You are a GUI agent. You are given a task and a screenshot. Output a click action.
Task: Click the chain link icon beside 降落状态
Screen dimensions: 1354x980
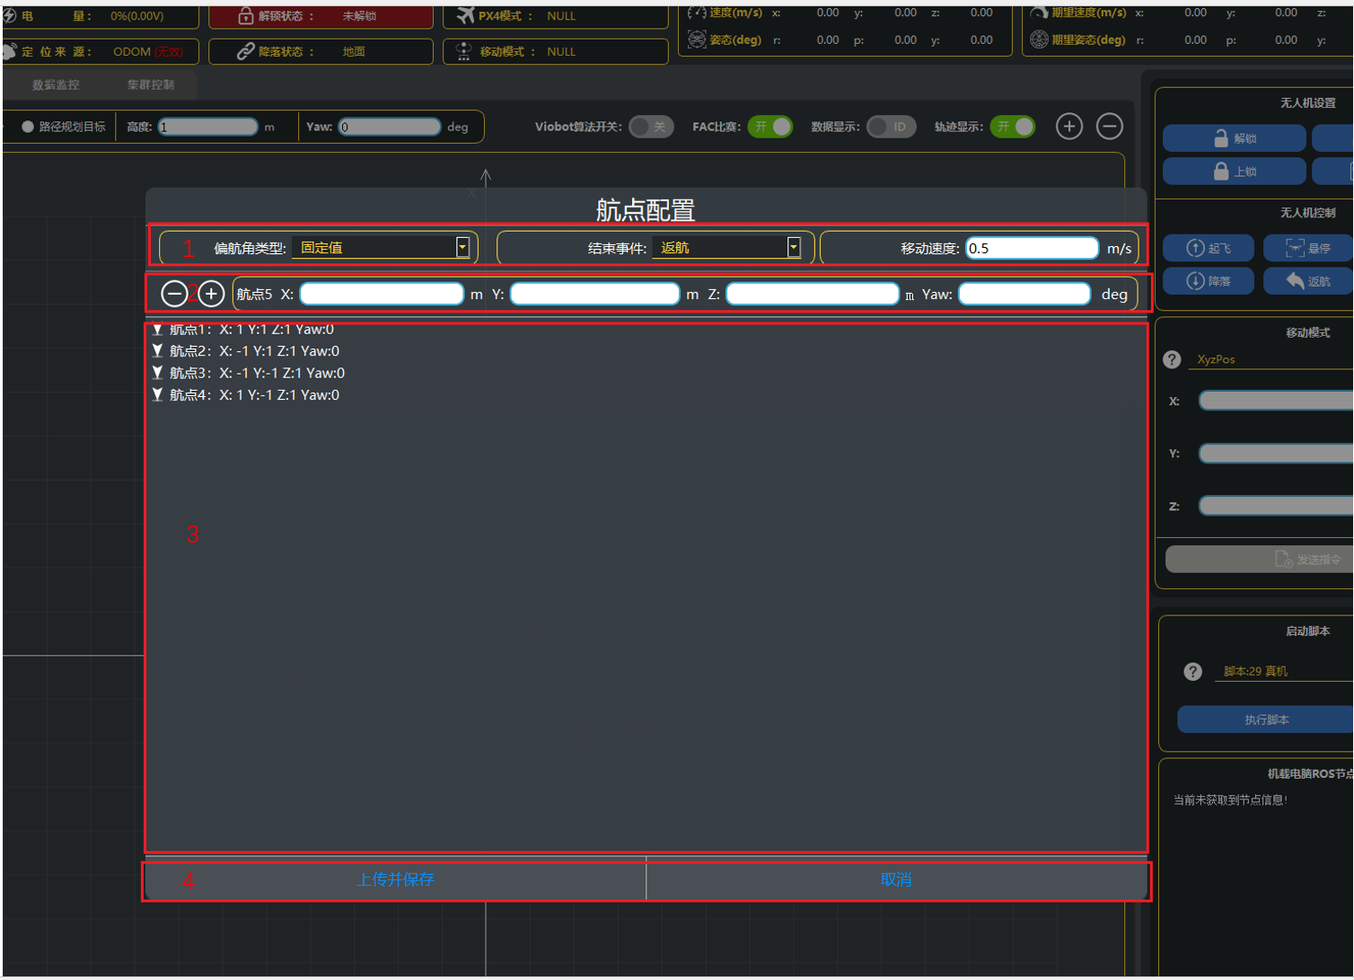[x=245, y=51]
